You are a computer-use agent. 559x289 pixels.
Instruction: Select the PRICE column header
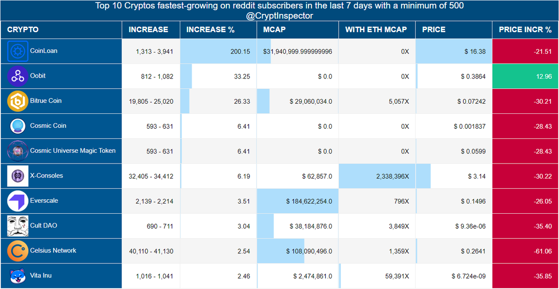pos(454,30)
